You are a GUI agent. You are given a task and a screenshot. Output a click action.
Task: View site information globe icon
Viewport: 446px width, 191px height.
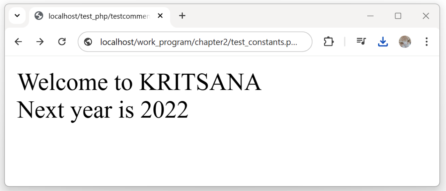pos(88,42)
